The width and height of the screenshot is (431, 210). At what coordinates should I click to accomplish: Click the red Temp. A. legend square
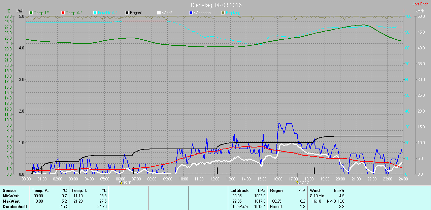pos(63,13)
